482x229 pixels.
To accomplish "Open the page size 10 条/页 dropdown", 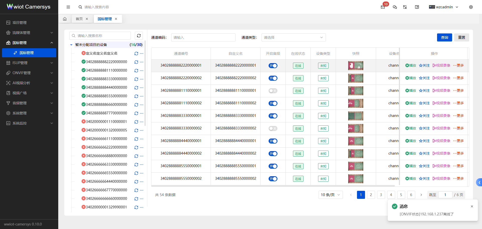I will pyautogui.click(x=330, y=195).
